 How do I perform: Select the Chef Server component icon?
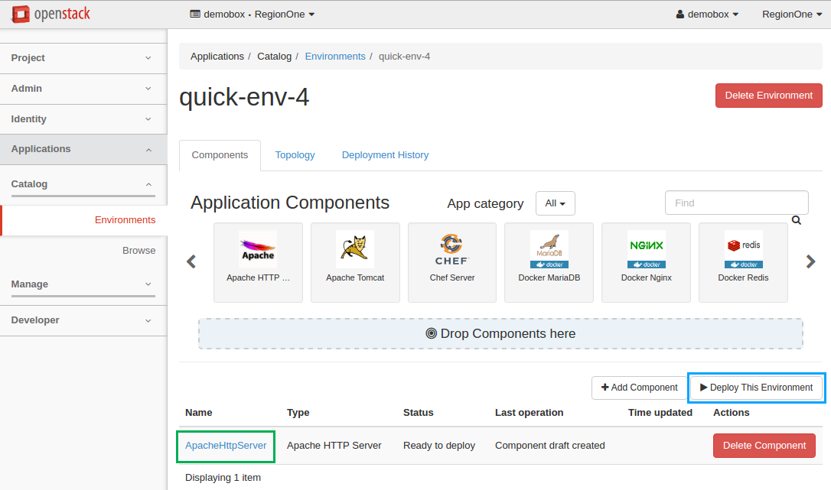click(x=451, y=248)
